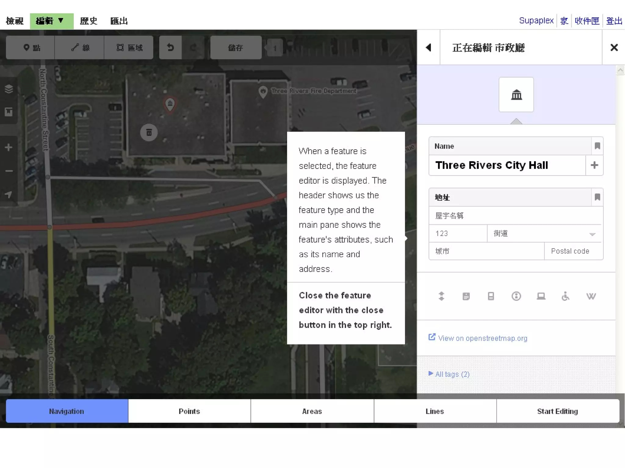Add the Wikipedia field icon

coord(591,296)
